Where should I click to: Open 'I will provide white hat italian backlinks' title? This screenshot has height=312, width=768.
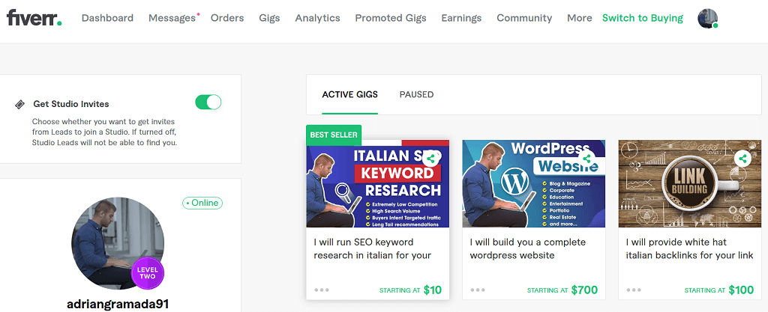[x=690, y=248]
